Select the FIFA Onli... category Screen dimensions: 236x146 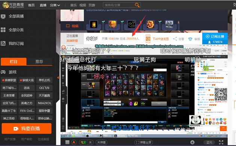(x=27, y=111)
